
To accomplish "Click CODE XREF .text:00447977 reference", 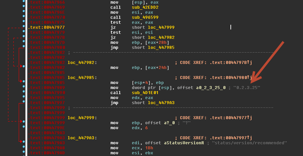I will click(x=213, y=118).
